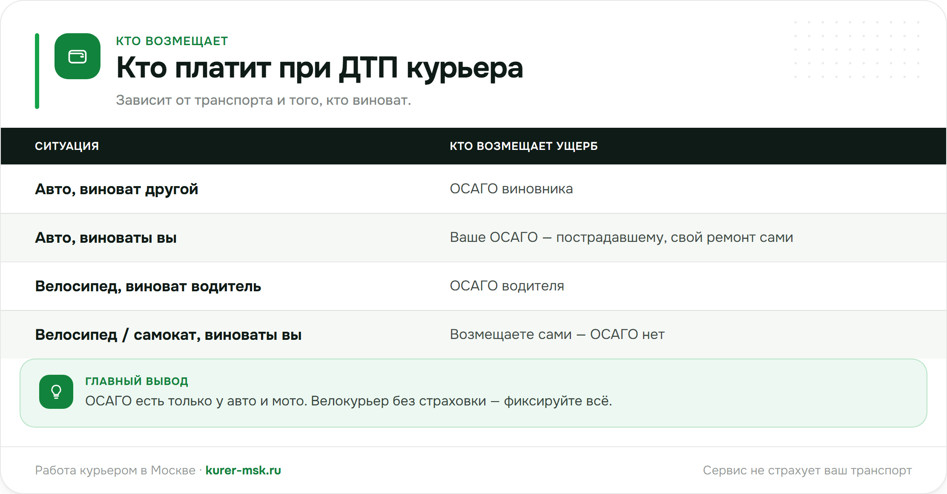Select row 'Велосипед / самокат, виноваты вы'
947x494 pixels.
[x=473, y=335]
